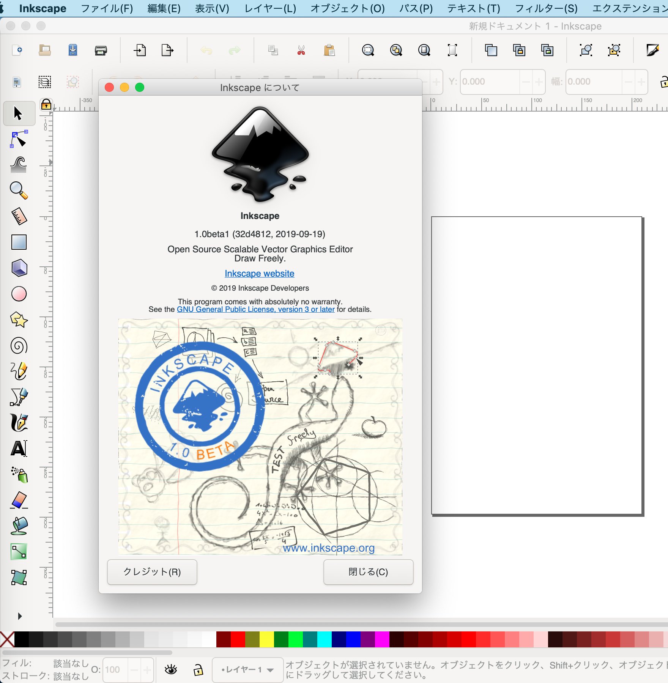Open the Inkscape application menu

(43, 8)
